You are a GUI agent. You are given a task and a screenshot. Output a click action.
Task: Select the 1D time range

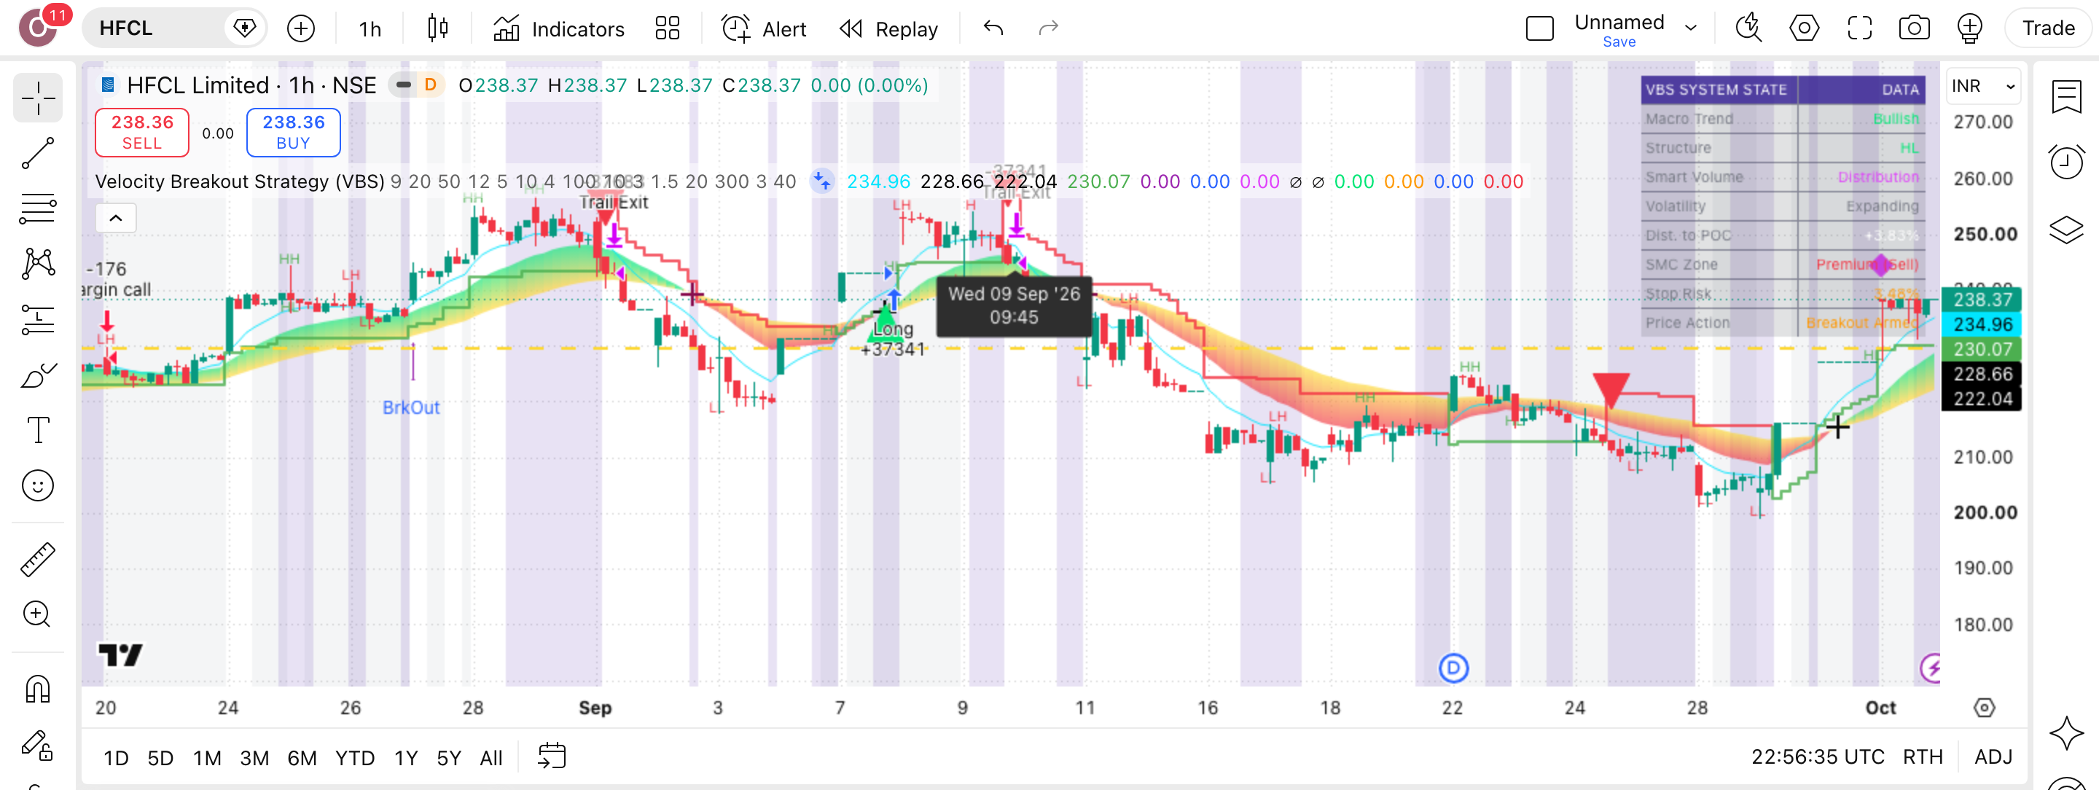pos(116,758)
